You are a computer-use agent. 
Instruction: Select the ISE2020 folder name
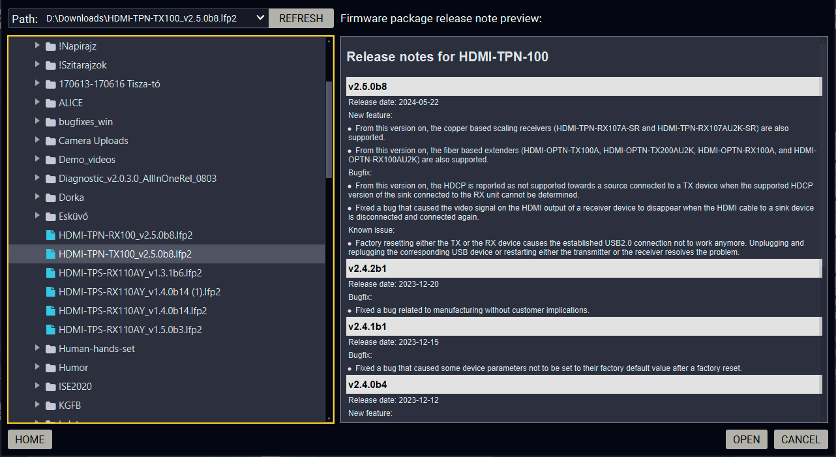tap(75, 387)
